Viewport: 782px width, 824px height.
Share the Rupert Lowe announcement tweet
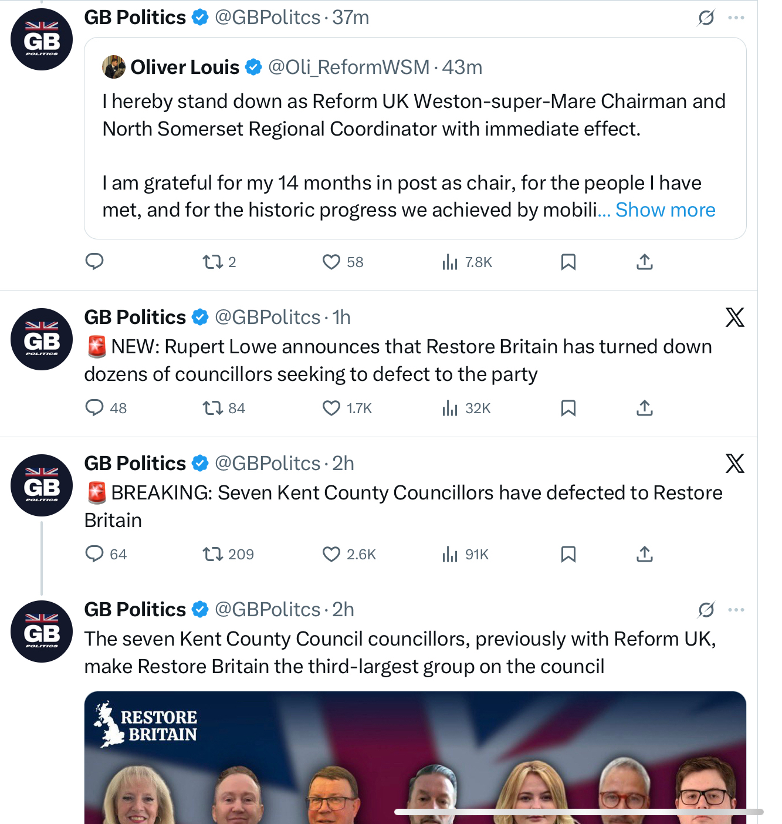point(644,408)
